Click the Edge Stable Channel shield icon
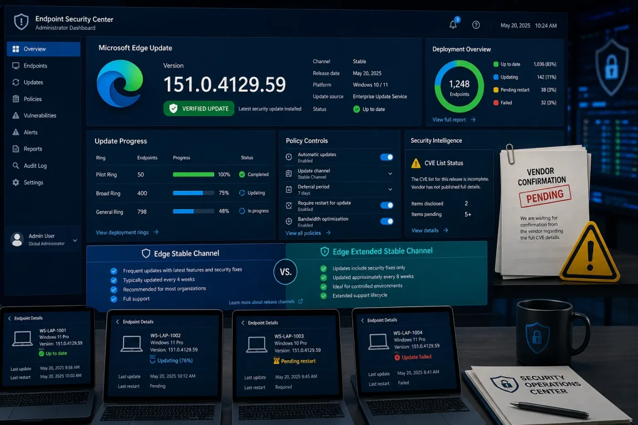The width and height of the screenshot is (638, 425). tap(146, 253)
